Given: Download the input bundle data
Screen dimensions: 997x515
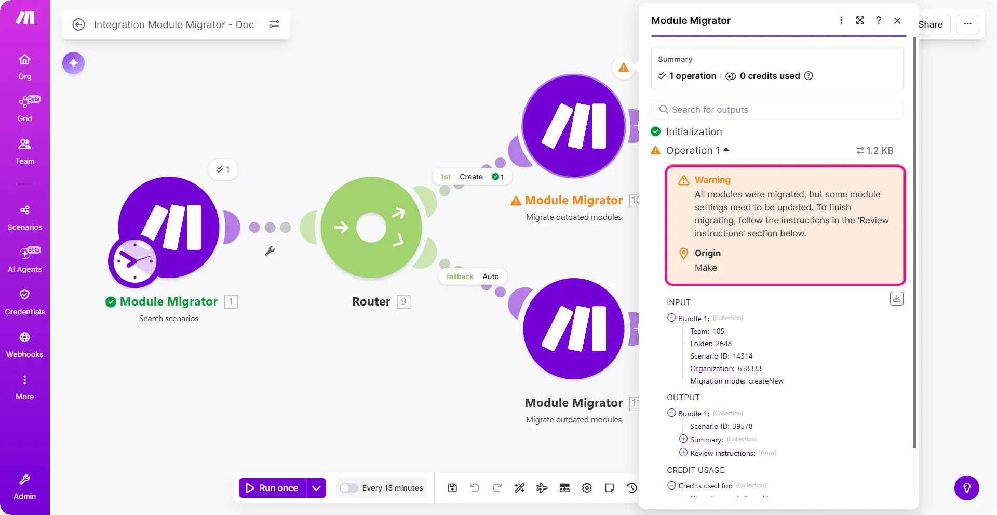Looking at the screenshot, I should pyautogui.click(x=897, y=299).
